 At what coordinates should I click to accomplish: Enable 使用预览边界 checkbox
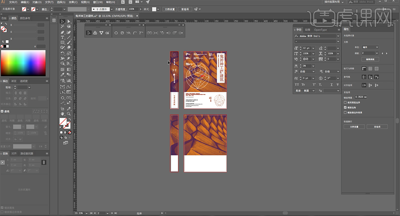click(x=345, y=102)
